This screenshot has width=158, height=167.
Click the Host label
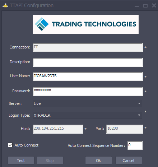[25, 129]
